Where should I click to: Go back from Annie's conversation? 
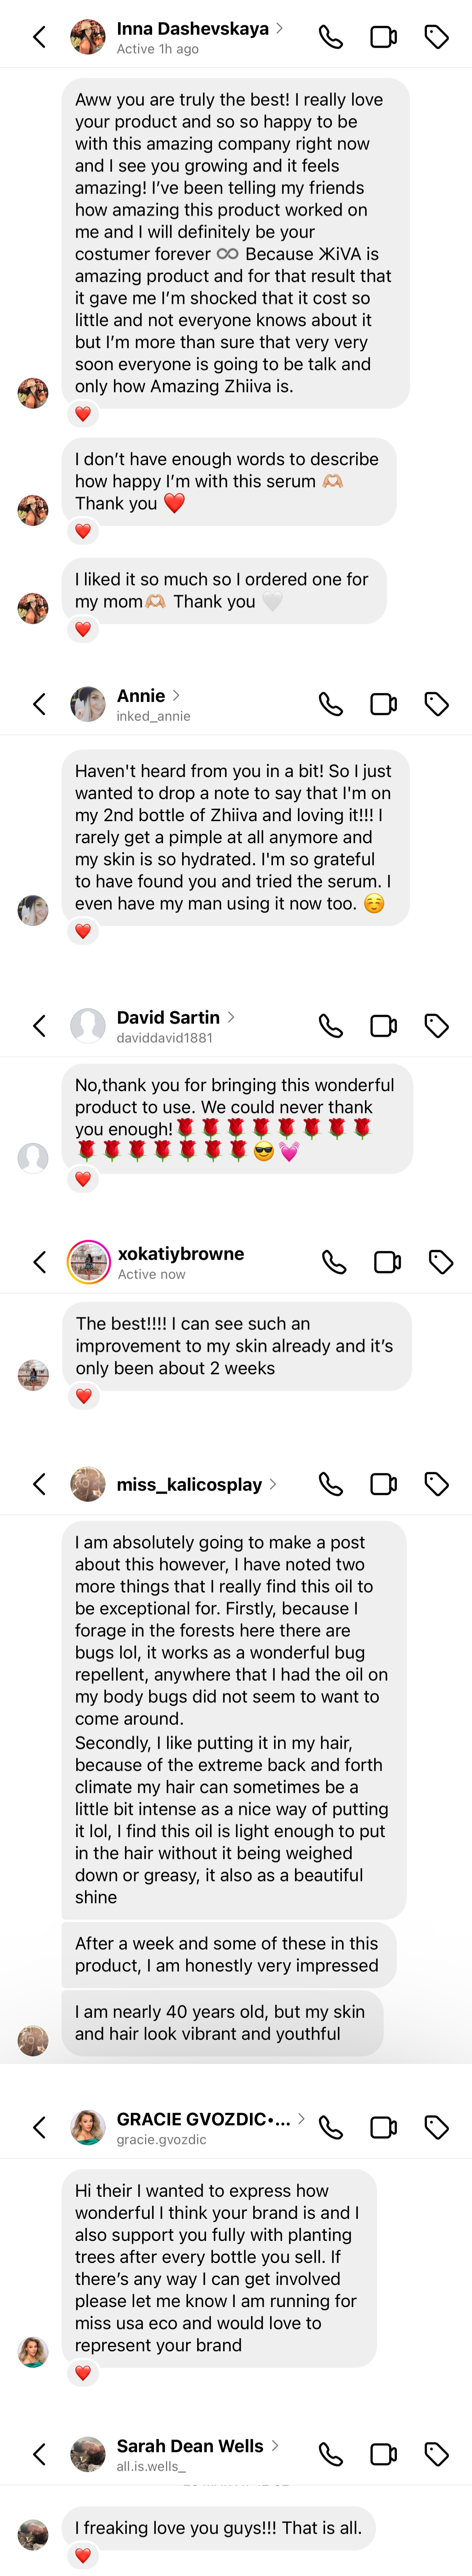click(40, 704)
